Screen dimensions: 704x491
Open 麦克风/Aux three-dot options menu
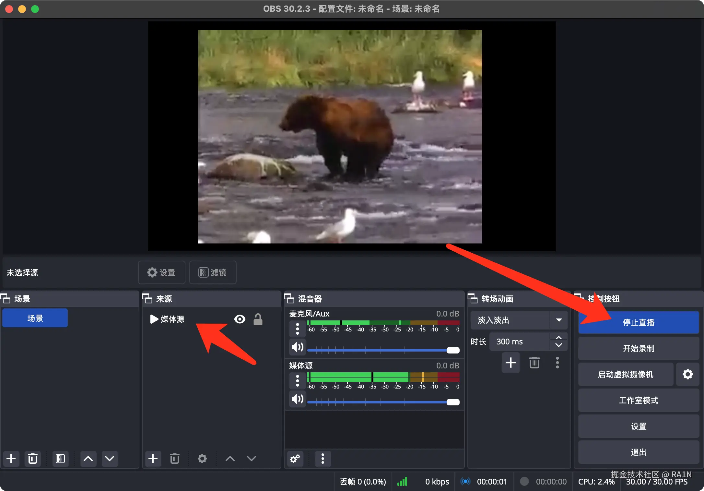298,329
